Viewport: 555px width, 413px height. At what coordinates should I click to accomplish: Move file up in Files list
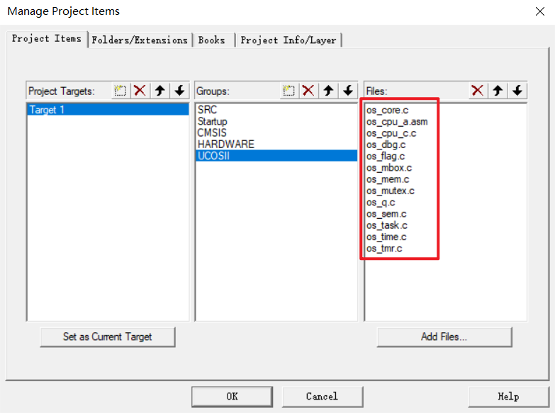tap(498, 91)
